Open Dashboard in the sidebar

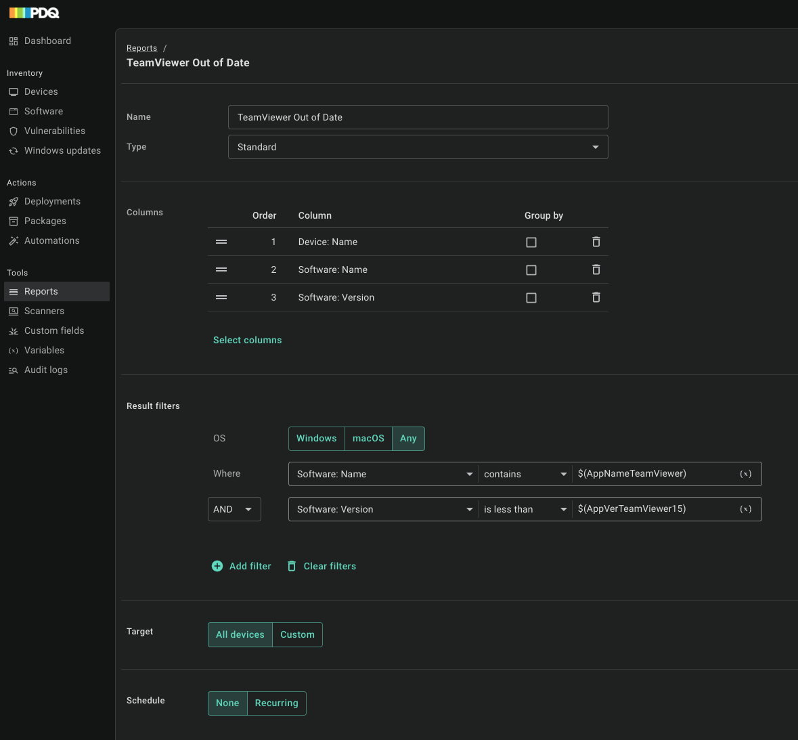(47, 41)
